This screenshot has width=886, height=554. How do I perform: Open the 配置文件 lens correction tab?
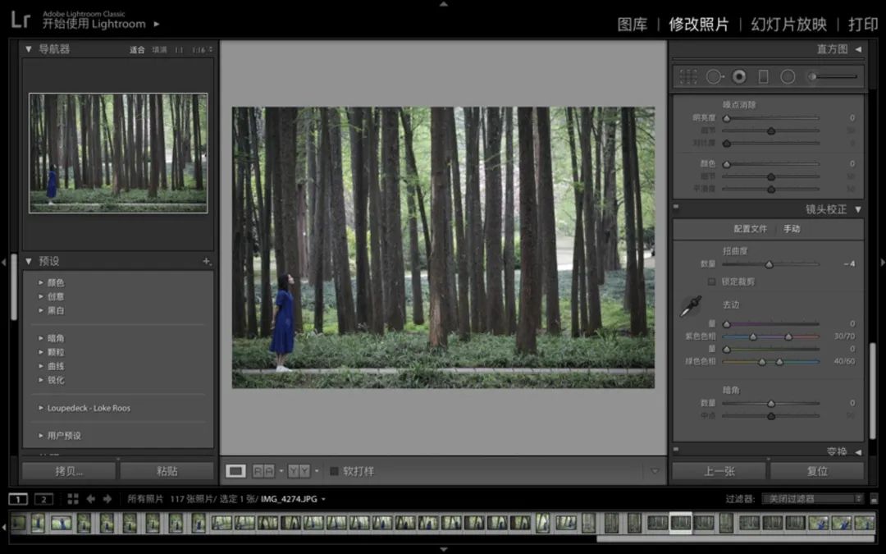(750, 229)
